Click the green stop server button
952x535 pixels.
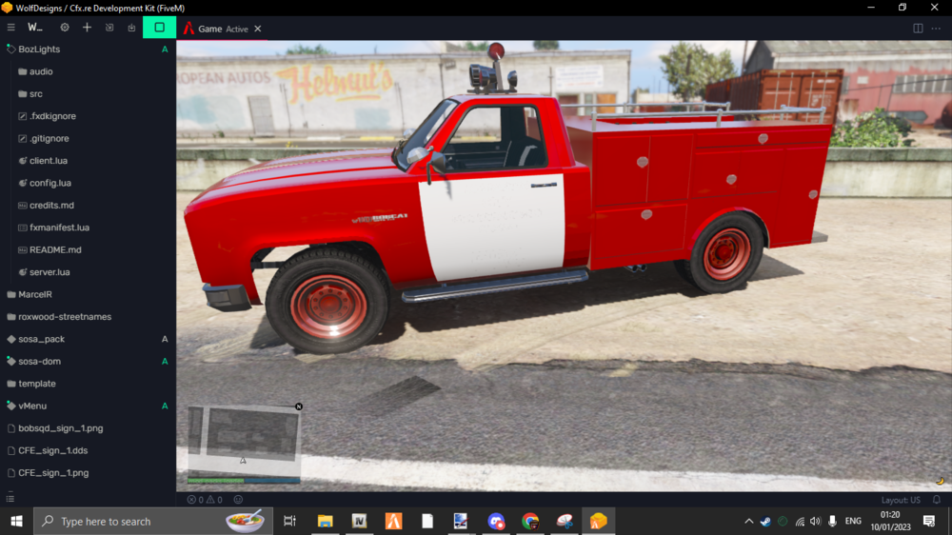(159, 28)
